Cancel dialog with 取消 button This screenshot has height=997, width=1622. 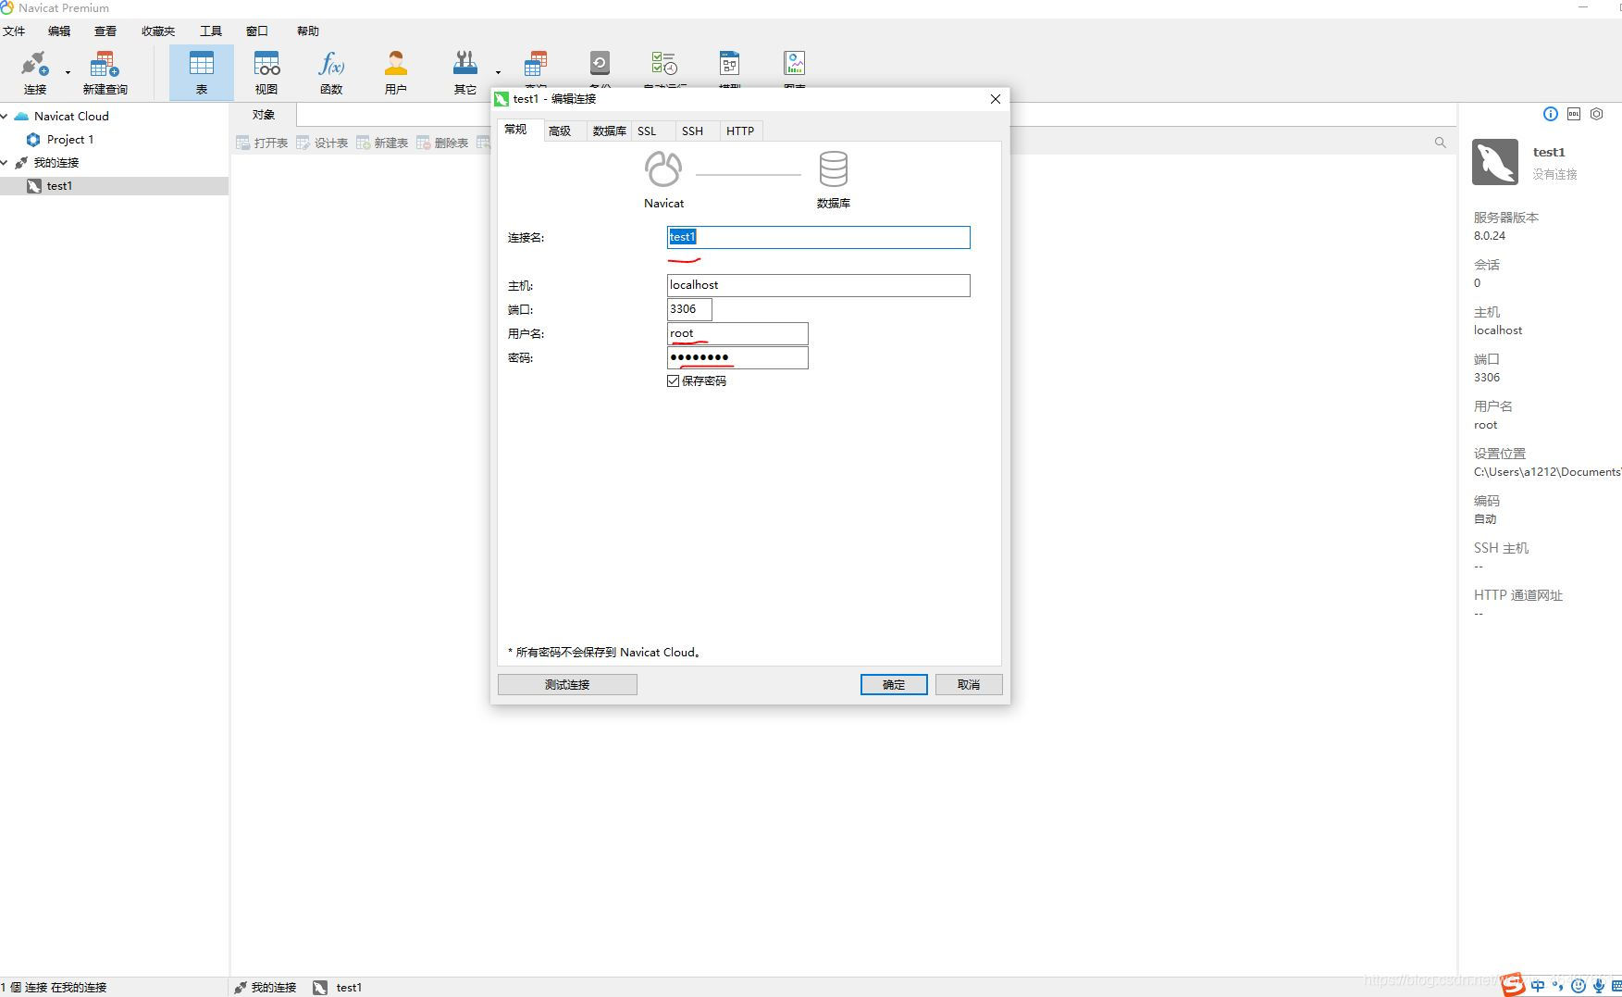click(x=969, y=684)
